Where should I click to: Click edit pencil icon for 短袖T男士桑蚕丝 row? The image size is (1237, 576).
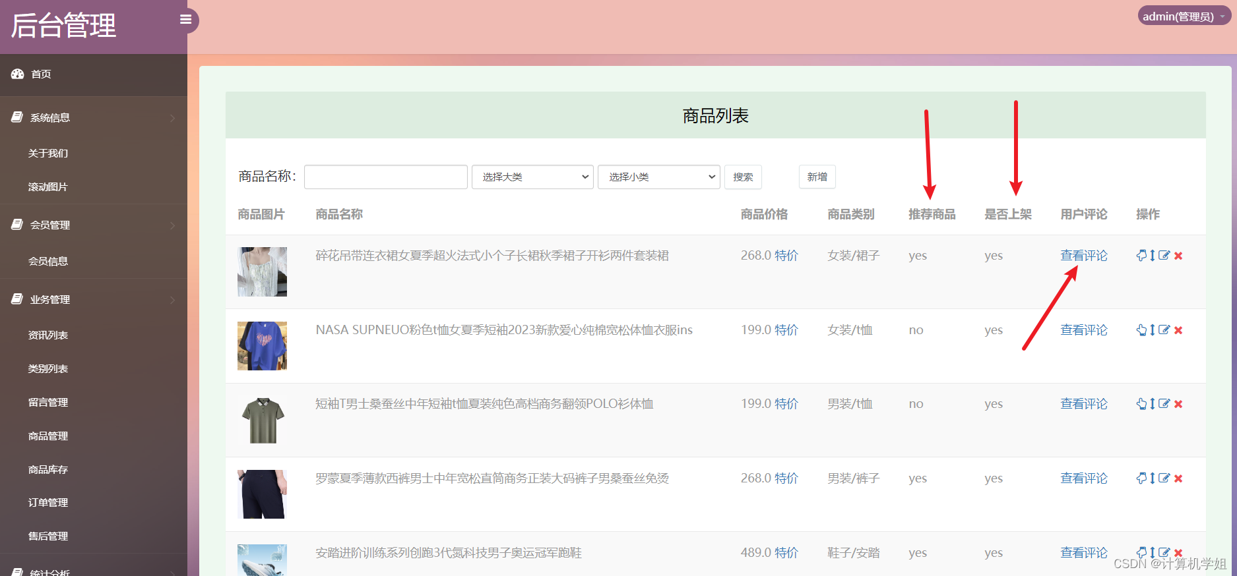click(x=1164, y=403)
